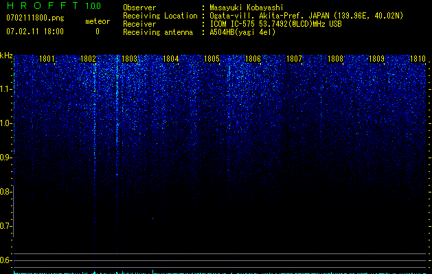432x274 pixels.
Task: Click the Receiver text ICOM IC-575
Action: pyautogui.click(x=232, y=24)
